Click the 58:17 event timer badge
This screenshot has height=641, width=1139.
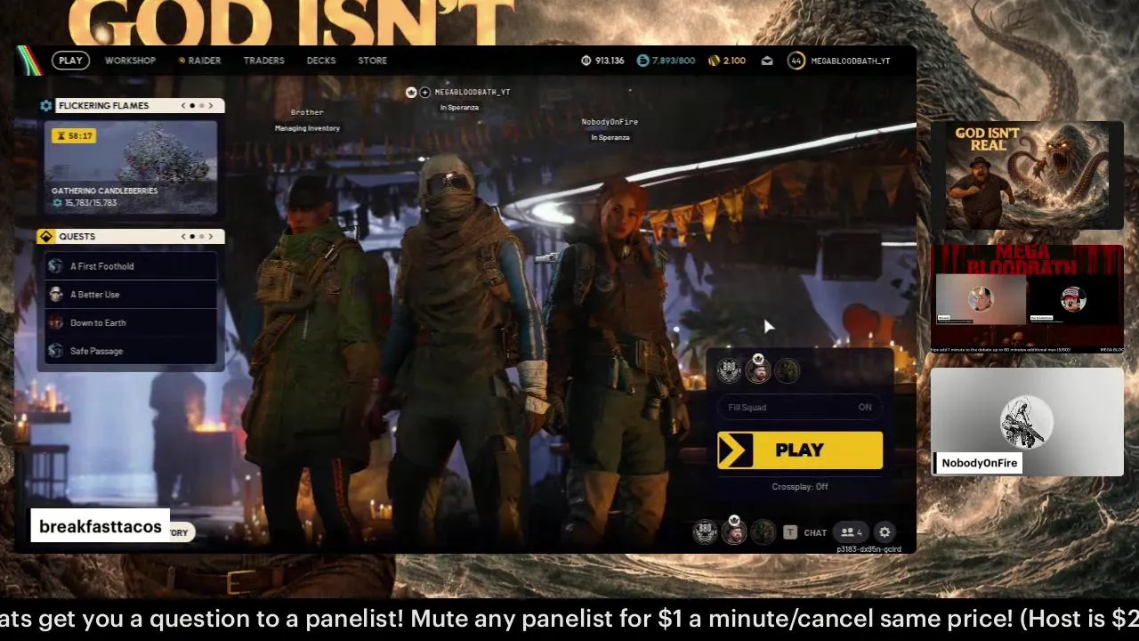point(73,136)
